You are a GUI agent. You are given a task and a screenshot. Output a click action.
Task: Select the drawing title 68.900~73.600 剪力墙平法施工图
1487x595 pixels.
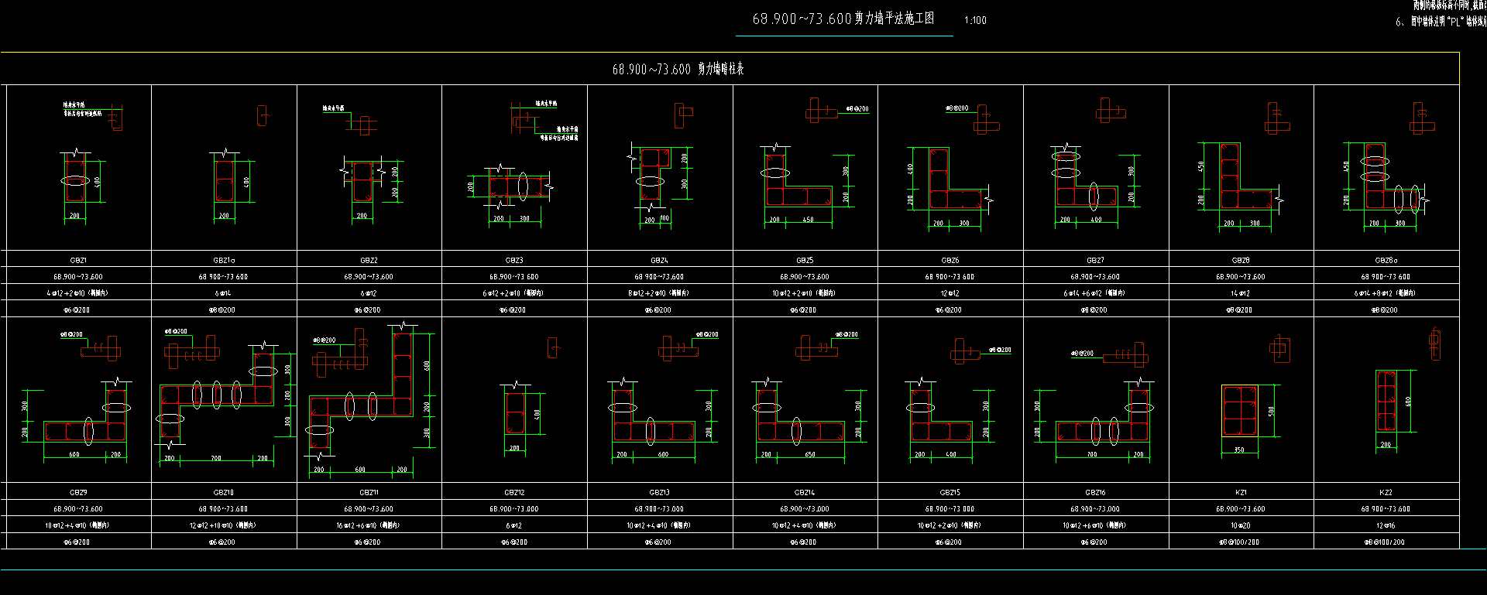[843, 19]
